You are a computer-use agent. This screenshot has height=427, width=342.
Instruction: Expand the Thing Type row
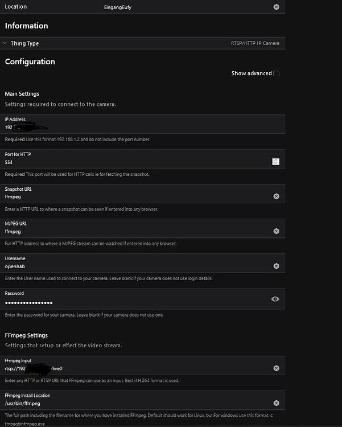click(x=5, y=43)
